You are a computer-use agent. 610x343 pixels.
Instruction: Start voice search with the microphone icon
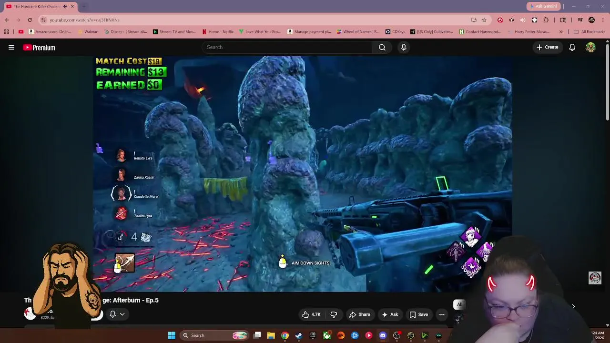pyautogui.click(x=404, y=47)
